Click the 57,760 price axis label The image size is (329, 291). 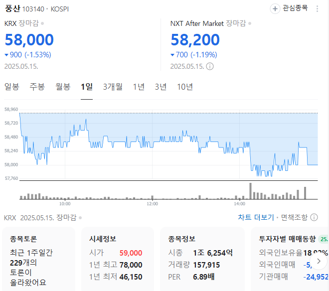click(11, 178)
